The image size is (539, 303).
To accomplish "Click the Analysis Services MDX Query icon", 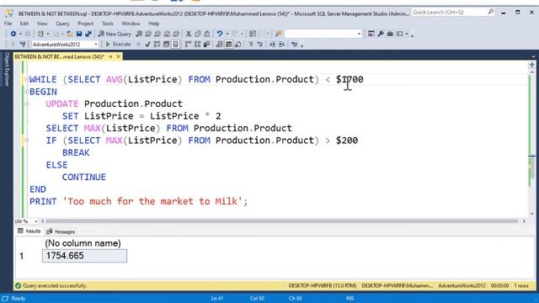I will (148, 34).
